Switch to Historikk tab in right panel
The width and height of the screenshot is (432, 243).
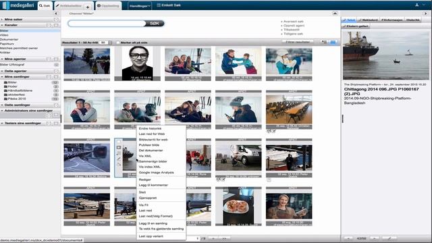[x=412, y=20]
